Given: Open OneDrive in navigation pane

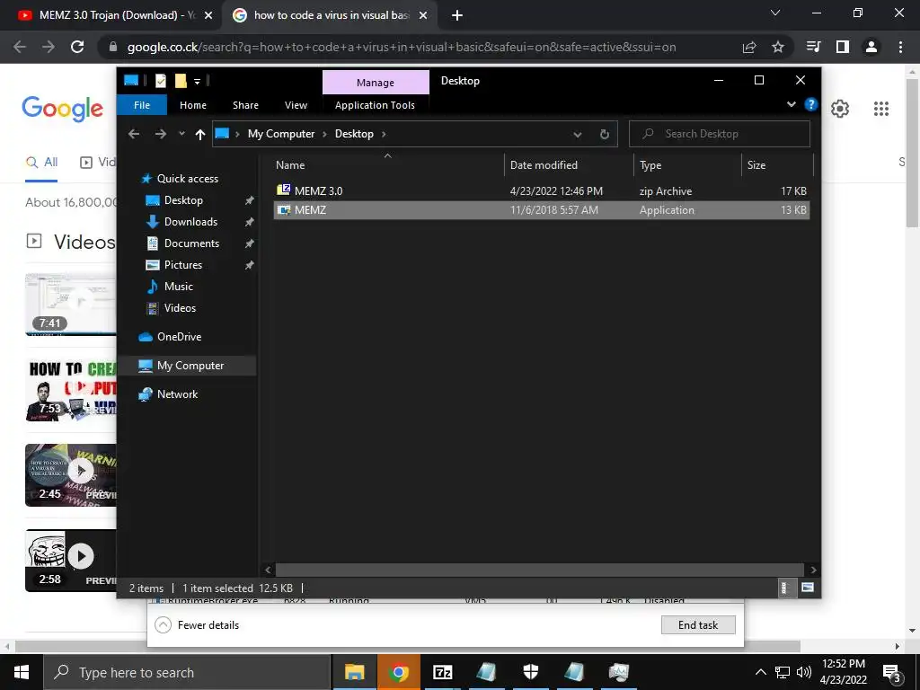Looking at the screenshot, I should point(179,337).
